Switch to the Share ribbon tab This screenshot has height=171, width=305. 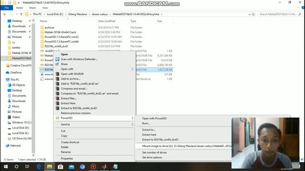tap(32, 8)
